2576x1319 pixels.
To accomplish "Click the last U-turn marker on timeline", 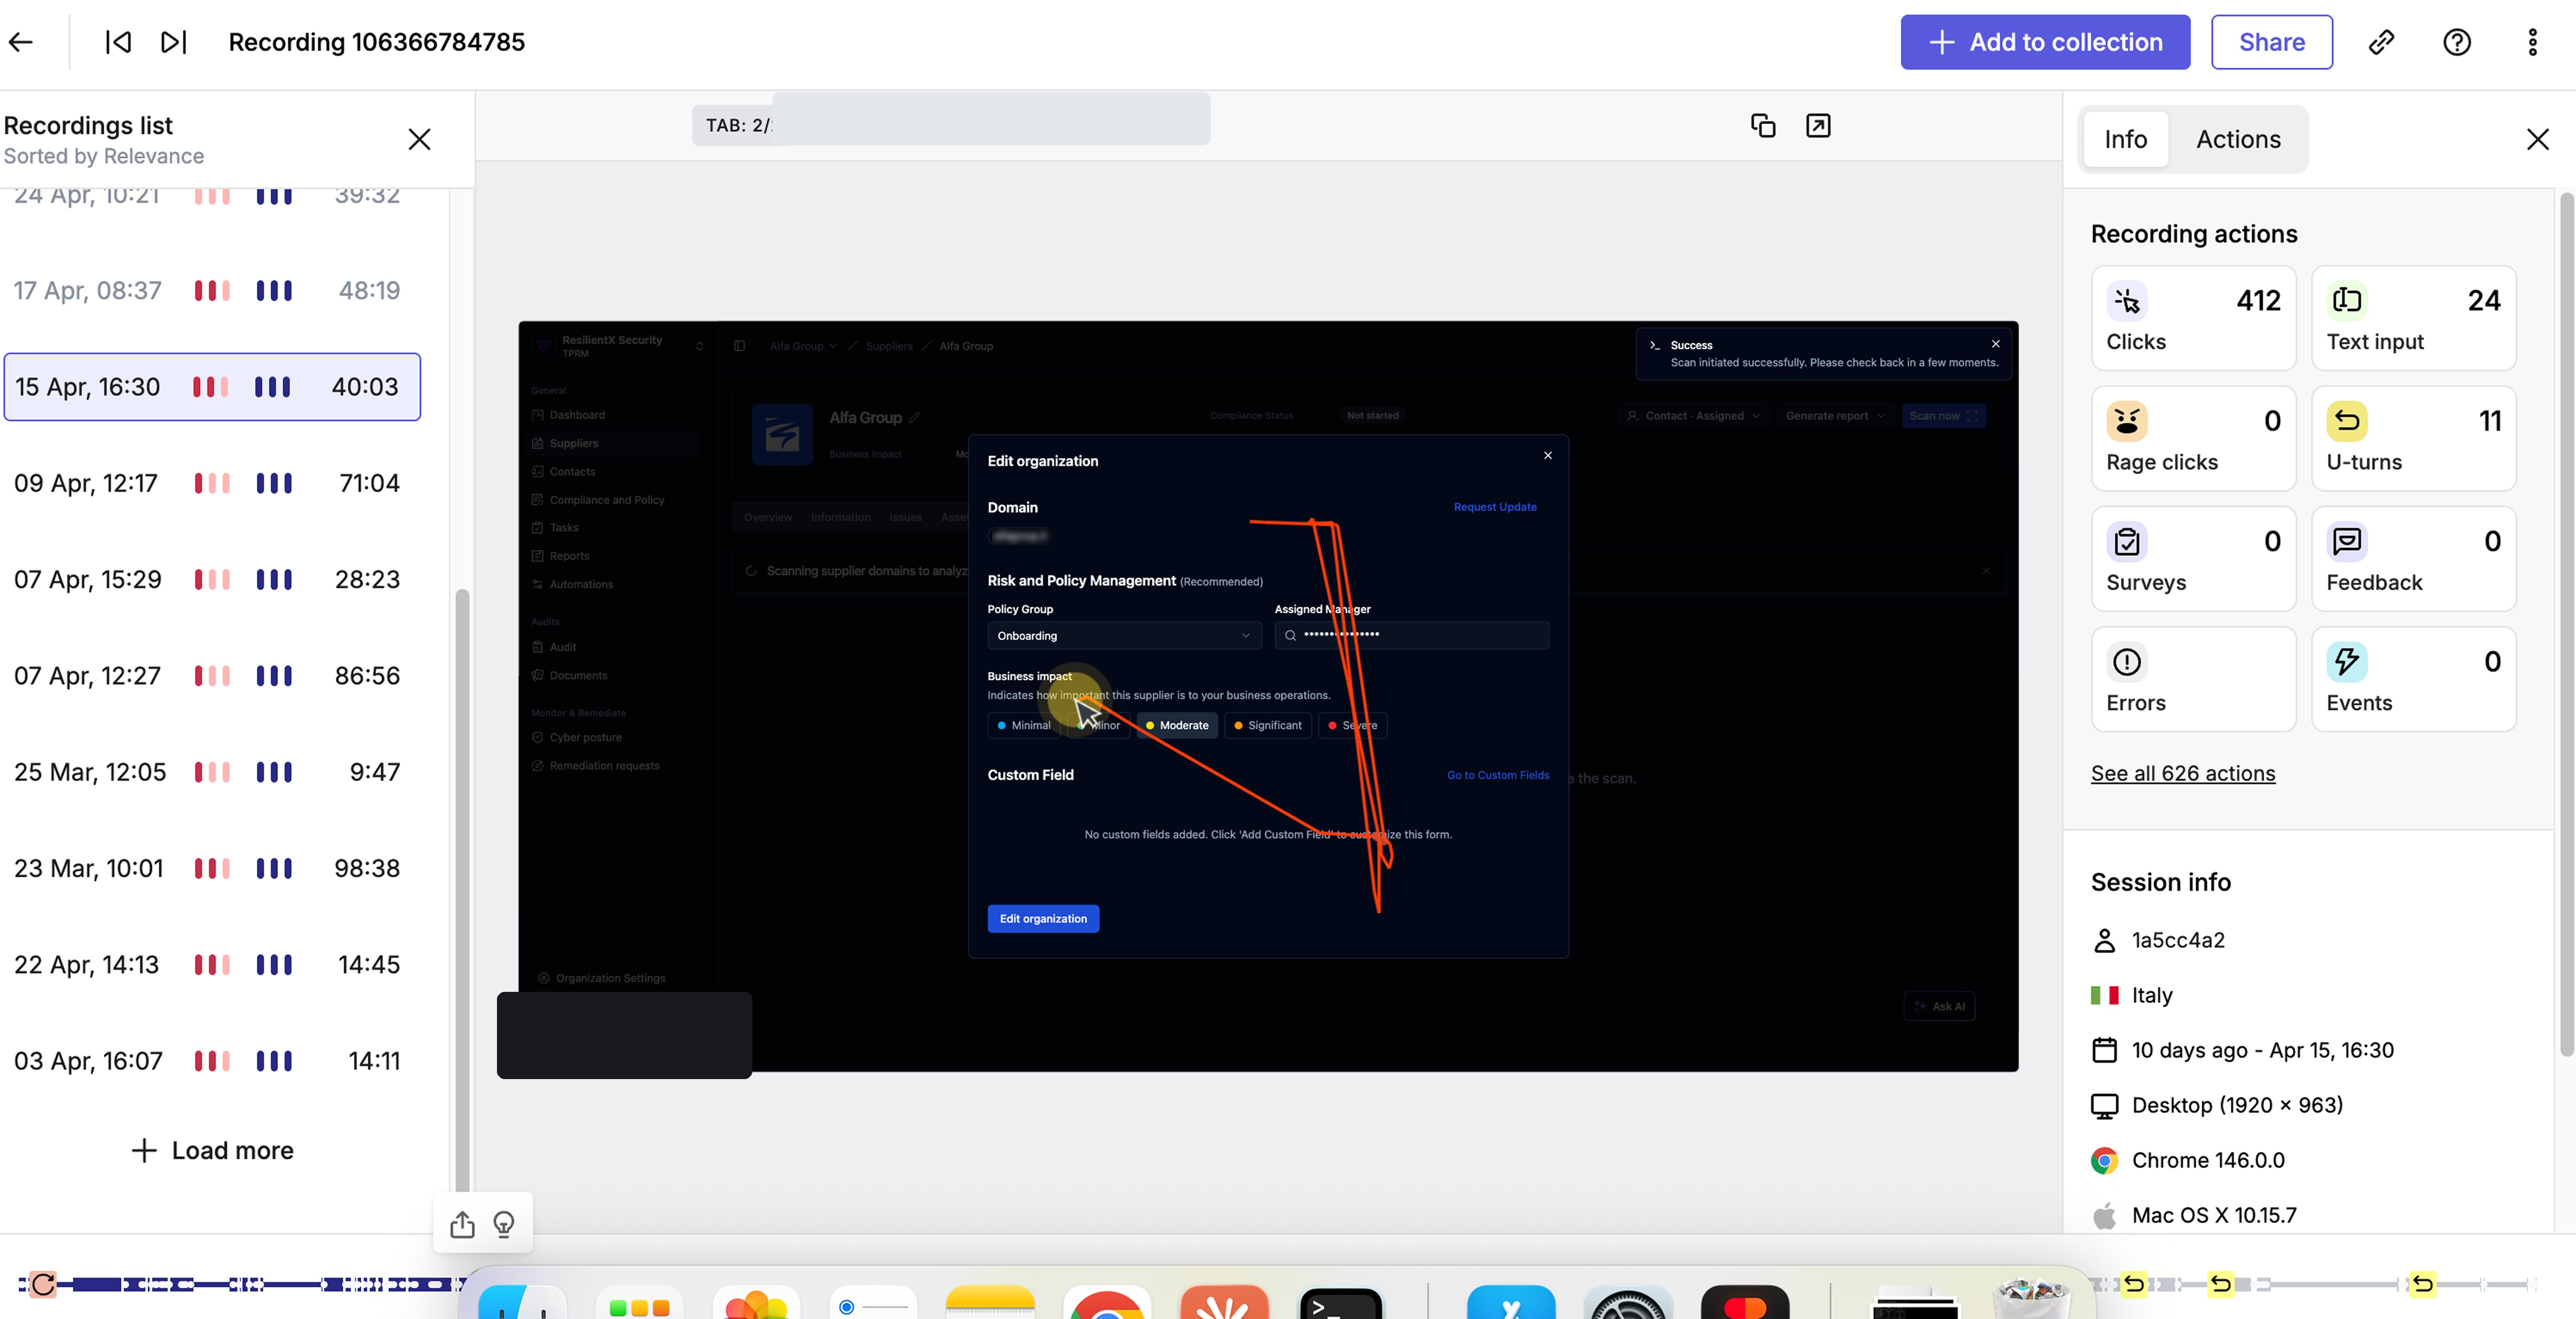I will 2422,1284.
